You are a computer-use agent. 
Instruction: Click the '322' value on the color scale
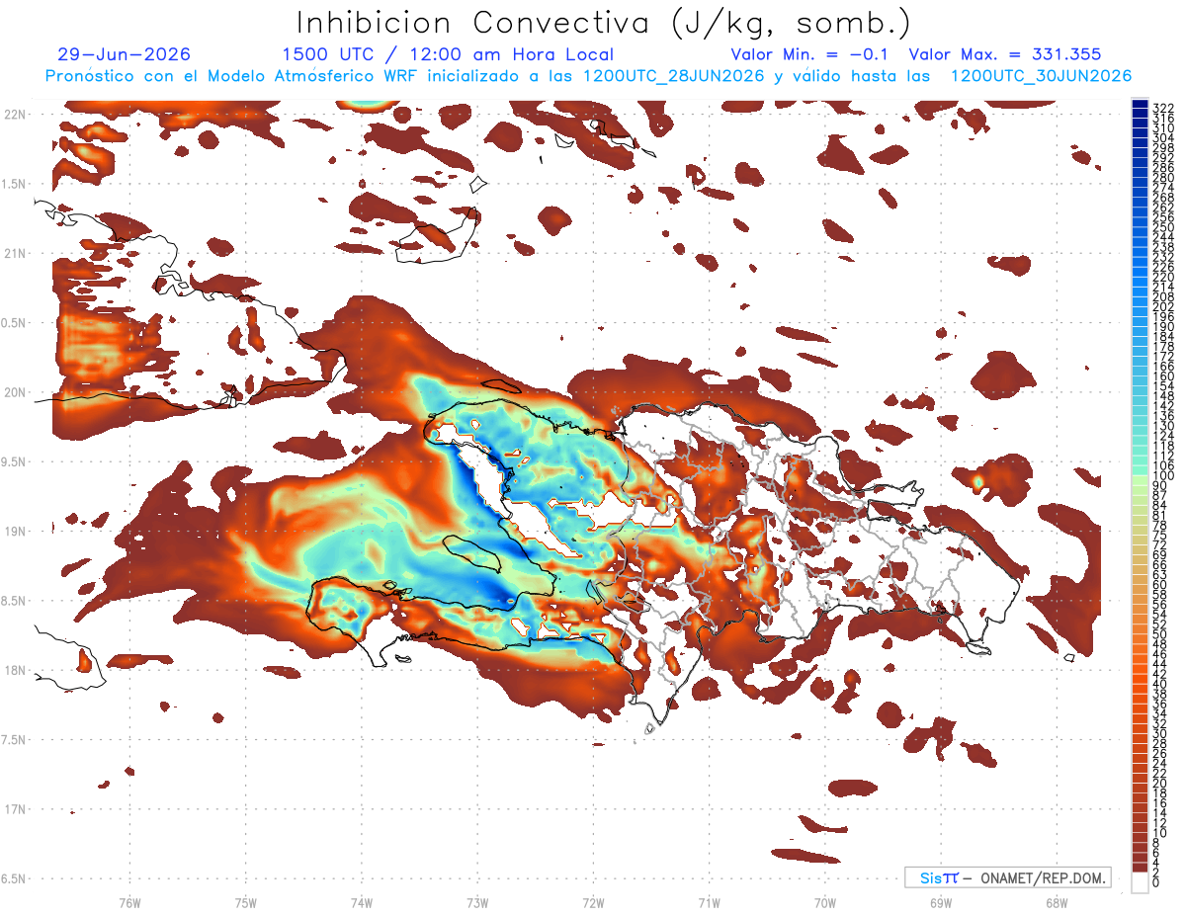coord(1163,108)
